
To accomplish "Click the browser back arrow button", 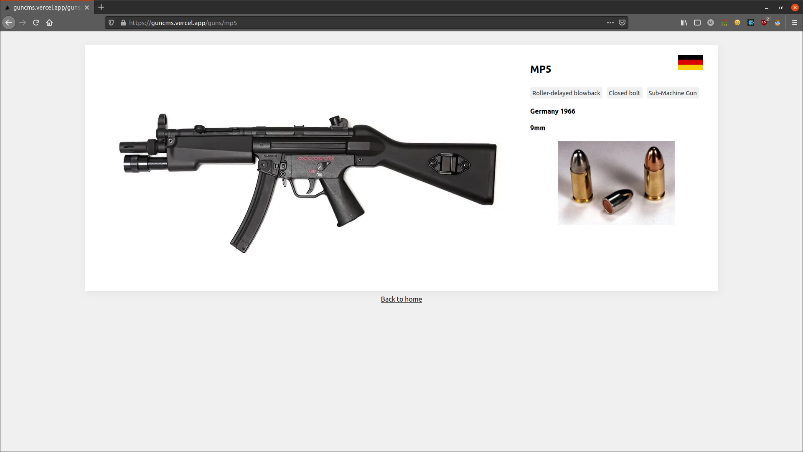I will pyautogui.click(x=9, y=23).
